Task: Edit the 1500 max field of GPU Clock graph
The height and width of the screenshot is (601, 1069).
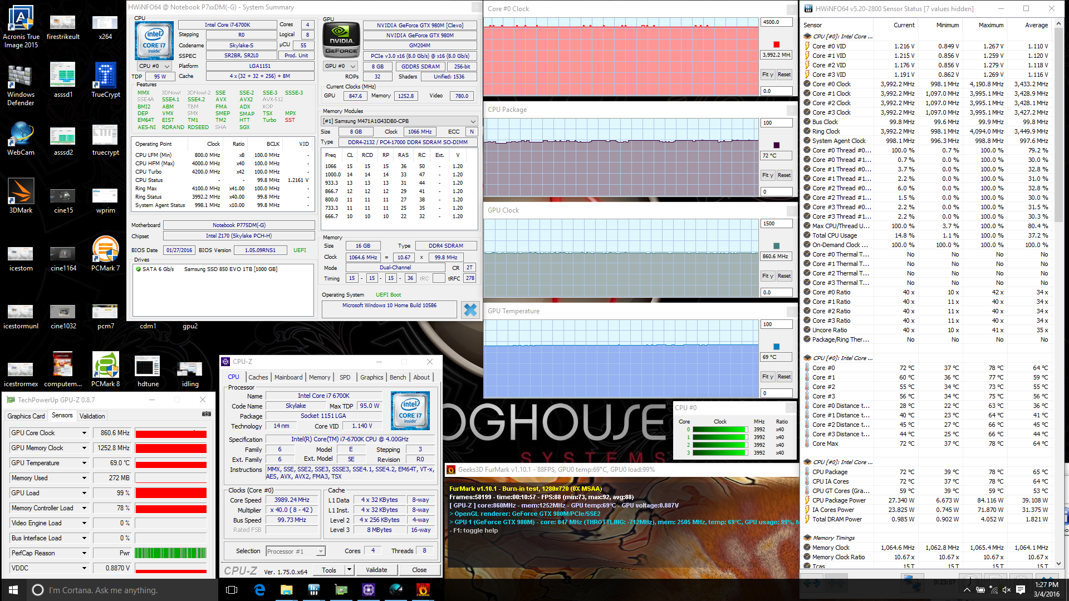Action: pos(776,224)
